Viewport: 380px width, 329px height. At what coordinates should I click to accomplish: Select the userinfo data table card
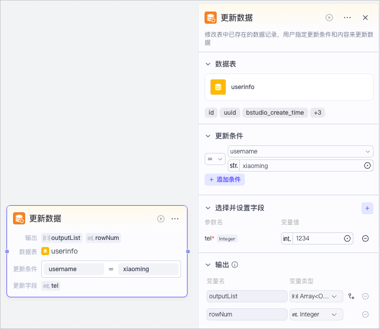pyautogui.click(x=289, y=87)
